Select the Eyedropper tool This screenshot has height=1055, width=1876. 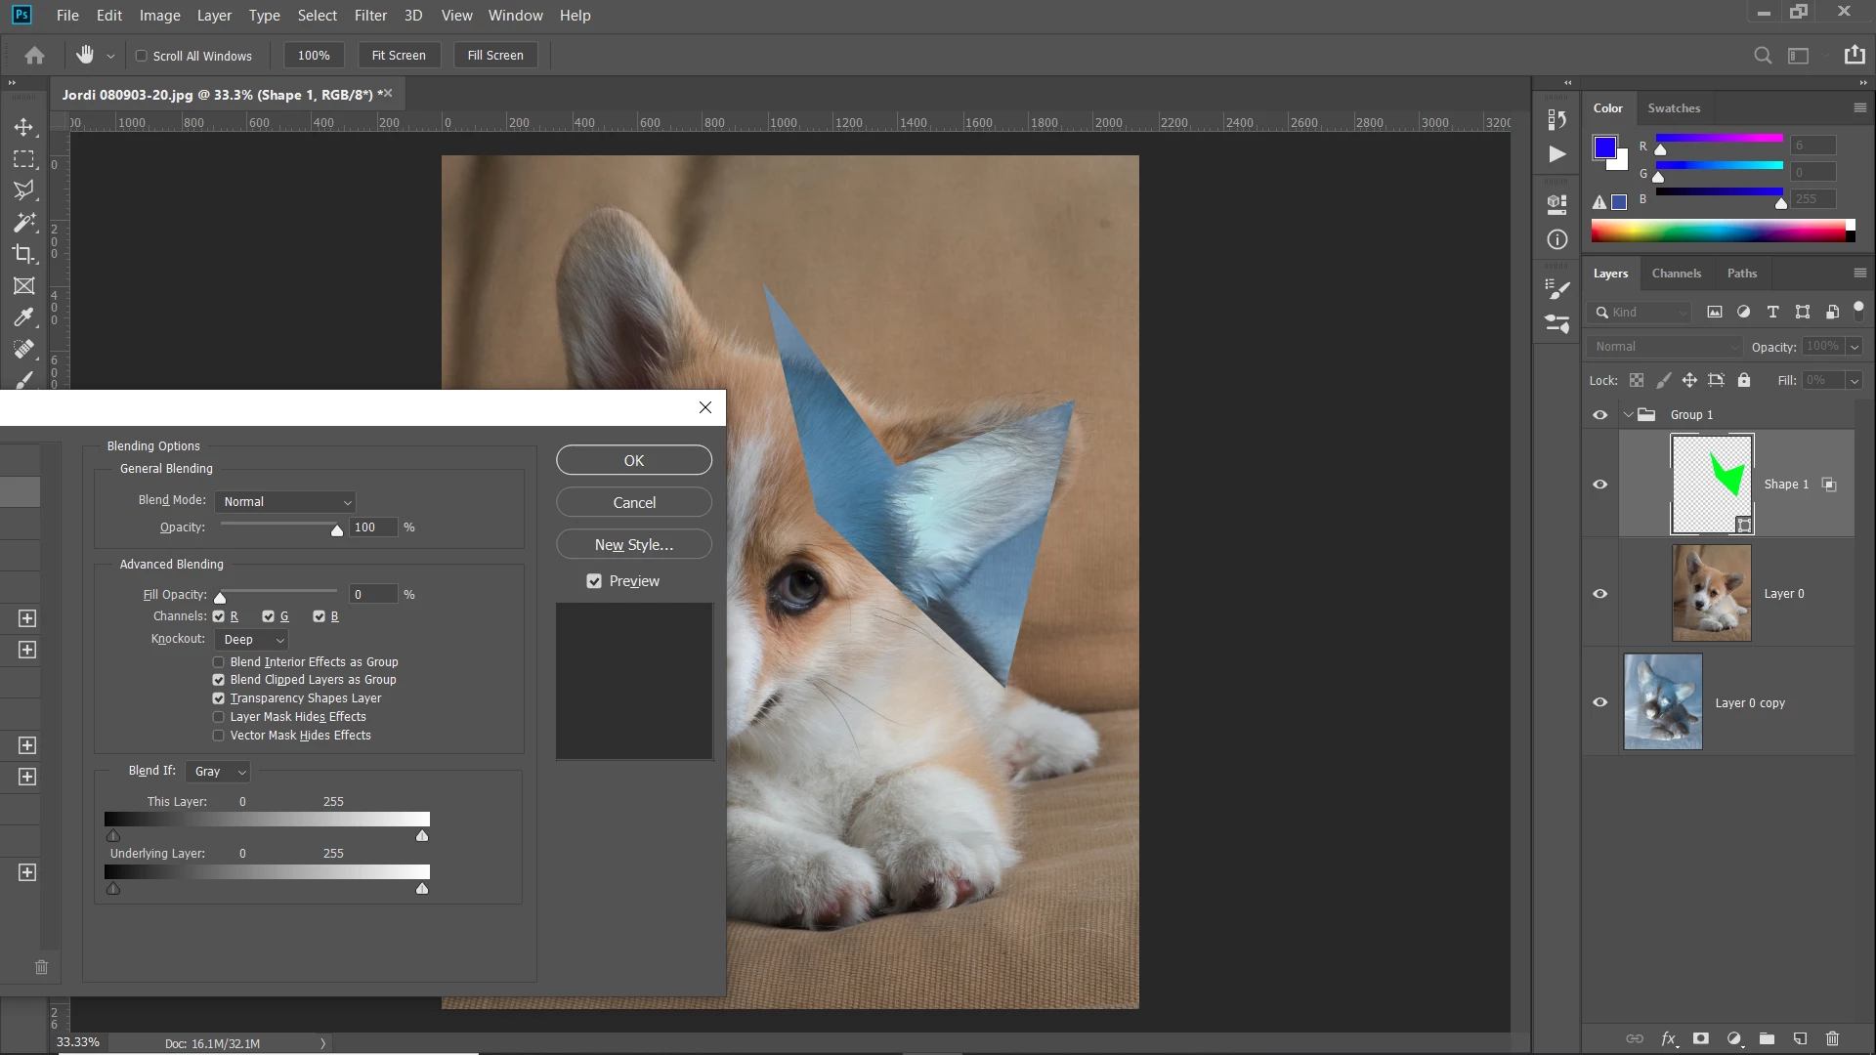23,316
